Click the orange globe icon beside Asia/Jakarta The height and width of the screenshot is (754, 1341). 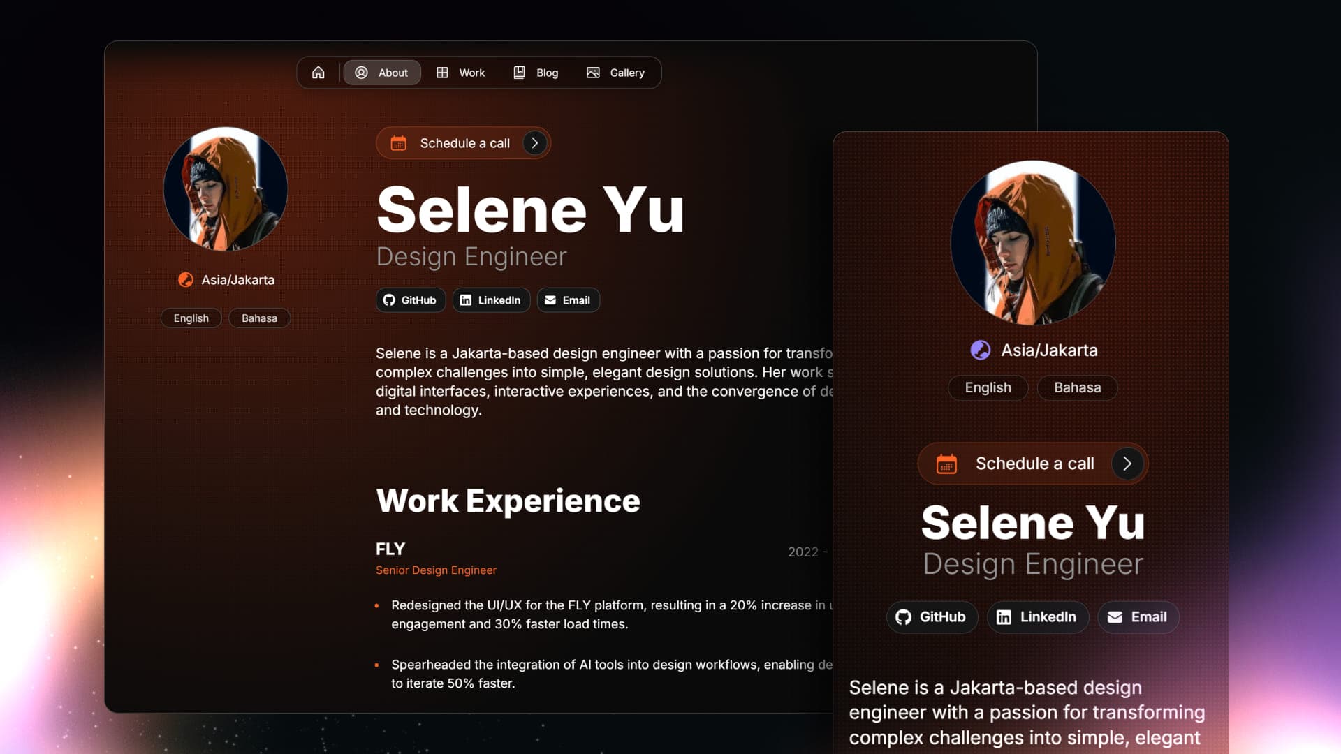pos(186,280)
